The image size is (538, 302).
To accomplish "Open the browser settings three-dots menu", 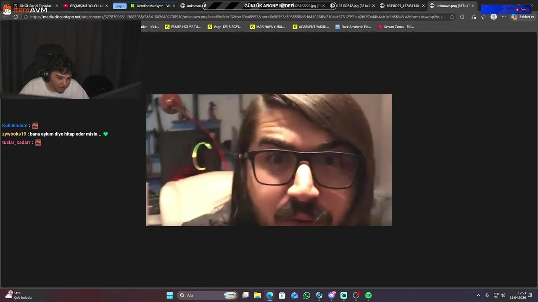I will point(504,17).
